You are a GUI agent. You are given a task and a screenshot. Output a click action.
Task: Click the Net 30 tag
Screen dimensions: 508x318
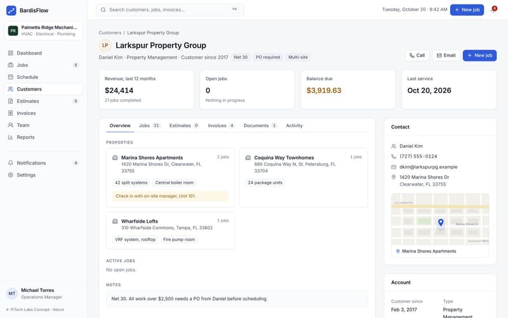(x=241, y=57)
